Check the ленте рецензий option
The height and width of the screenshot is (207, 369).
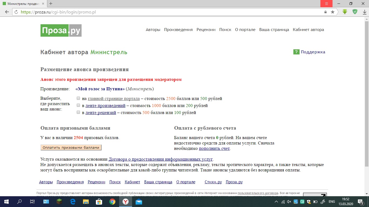pos(78,112)
